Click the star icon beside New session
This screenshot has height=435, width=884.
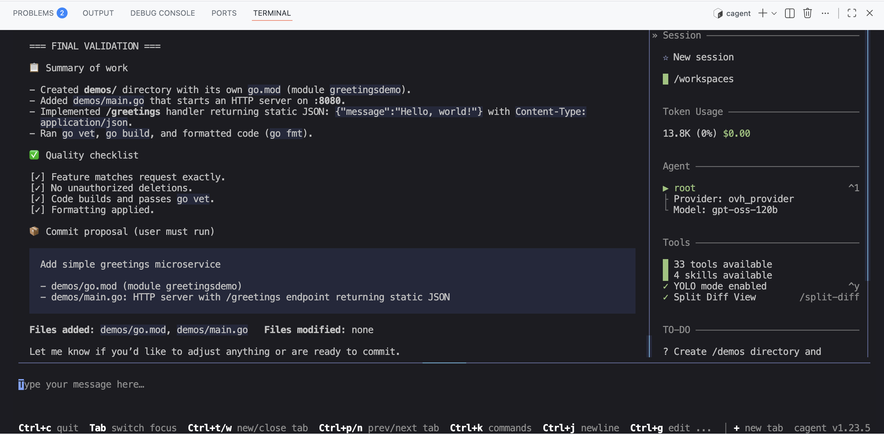(666, 58)
